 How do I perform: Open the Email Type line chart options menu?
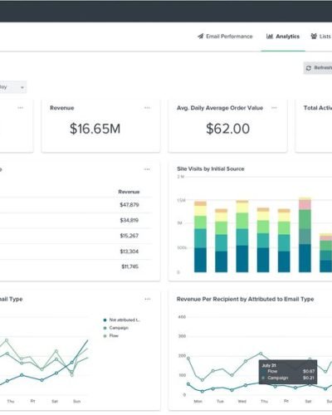pos(148,299)
